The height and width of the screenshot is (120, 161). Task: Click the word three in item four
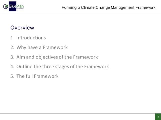48,67
